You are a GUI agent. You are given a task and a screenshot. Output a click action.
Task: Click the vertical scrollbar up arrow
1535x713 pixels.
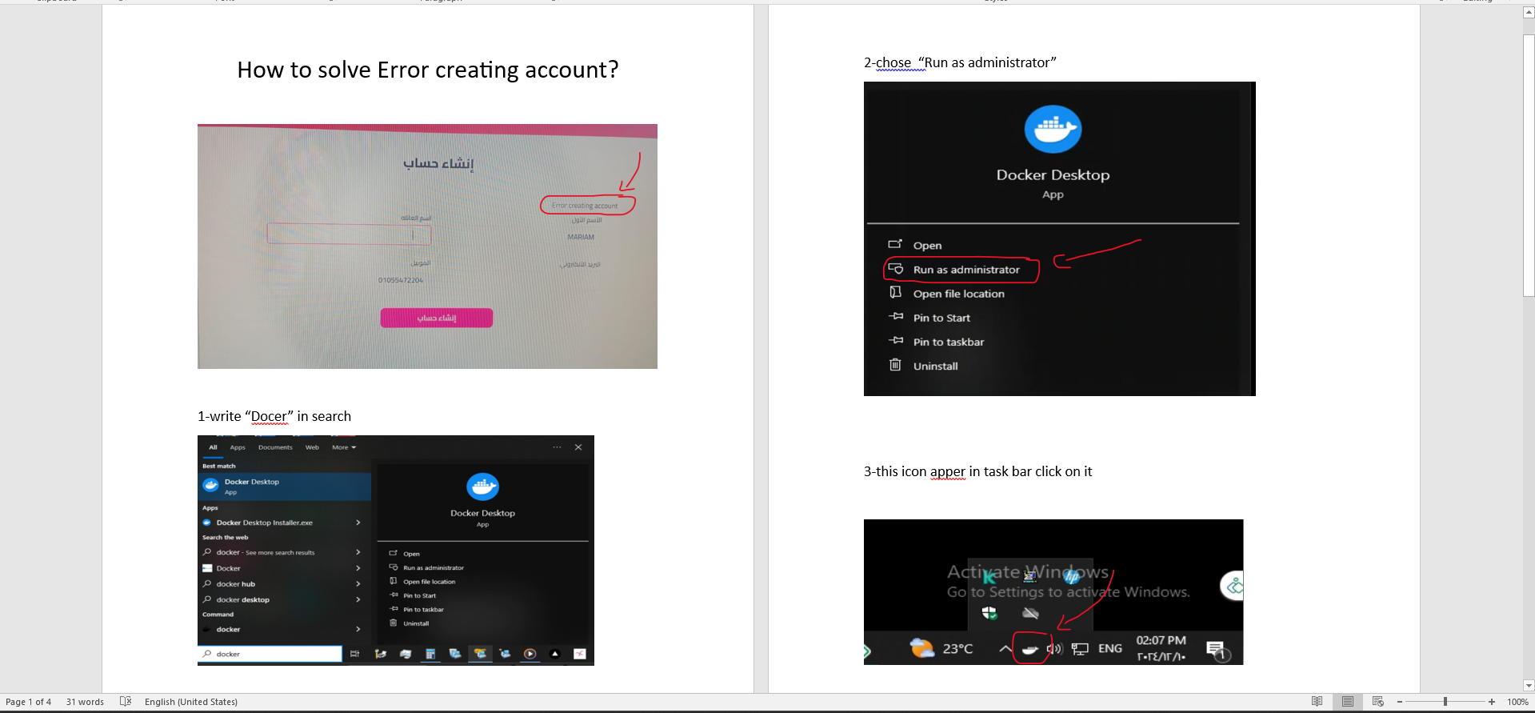(1529, 14)
